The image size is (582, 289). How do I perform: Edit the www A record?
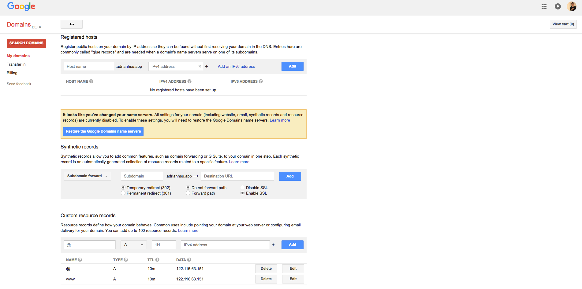coord(293,279)
